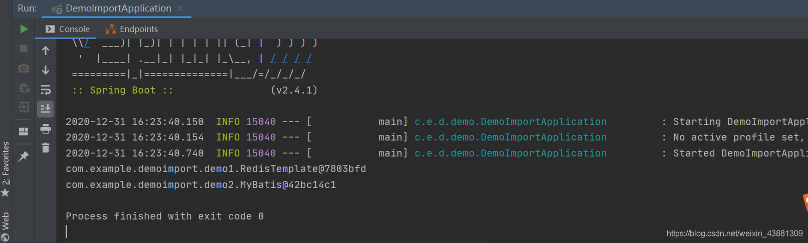The height and width of the screenshot is (243, 808).
Task: Click 'Process finished with exit code 0' text
Action: coord(165,216)
